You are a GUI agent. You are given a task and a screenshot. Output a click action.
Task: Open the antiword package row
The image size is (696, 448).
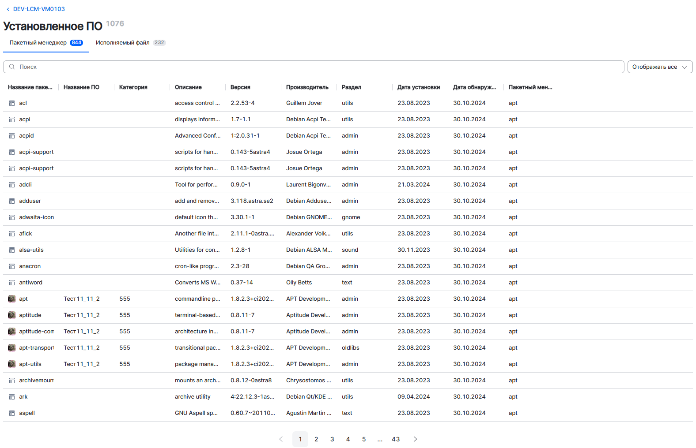click(x=31, y=283)
